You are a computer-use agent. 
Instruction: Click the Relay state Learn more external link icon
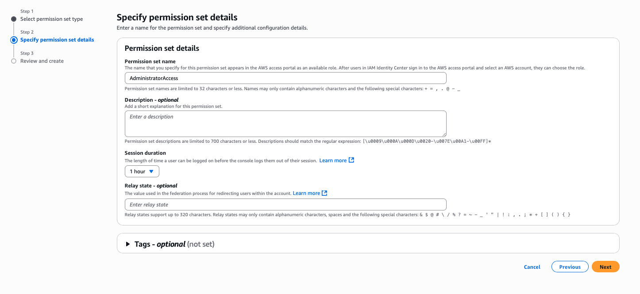324,193
